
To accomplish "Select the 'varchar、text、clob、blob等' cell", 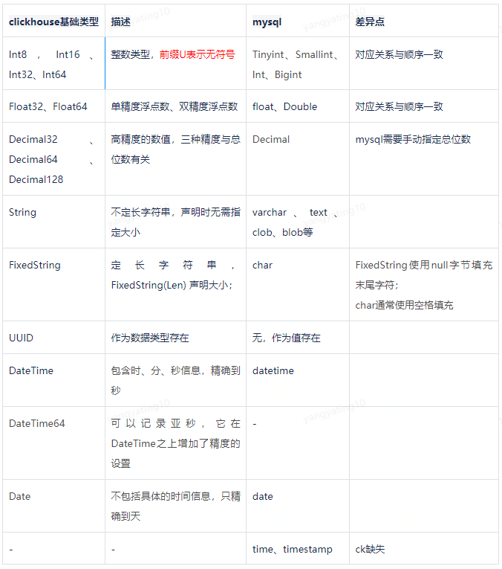I will click(x=297, y=222).
